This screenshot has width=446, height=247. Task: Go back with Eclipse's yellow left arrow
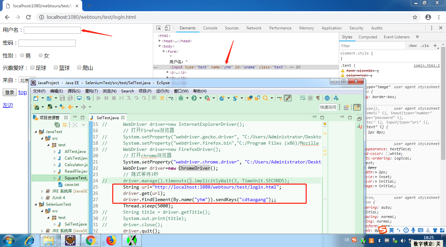coord(70,107)
